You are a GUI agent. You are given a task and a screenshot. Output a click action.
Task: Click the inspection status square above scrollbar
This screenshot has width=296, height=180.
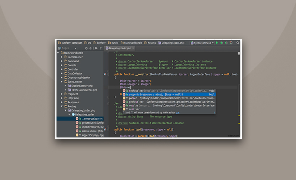[239, 54]
